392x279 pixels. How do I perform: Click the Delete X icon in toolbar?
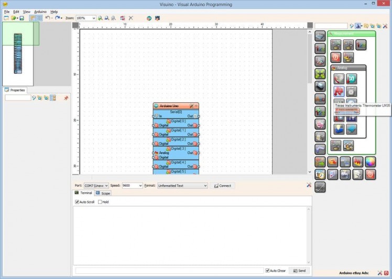coord(130,18)
